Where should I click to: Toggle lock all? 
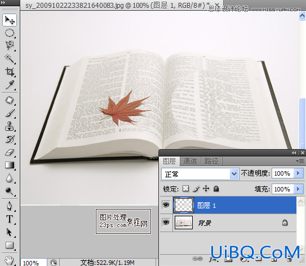click(x=216, y=189)
